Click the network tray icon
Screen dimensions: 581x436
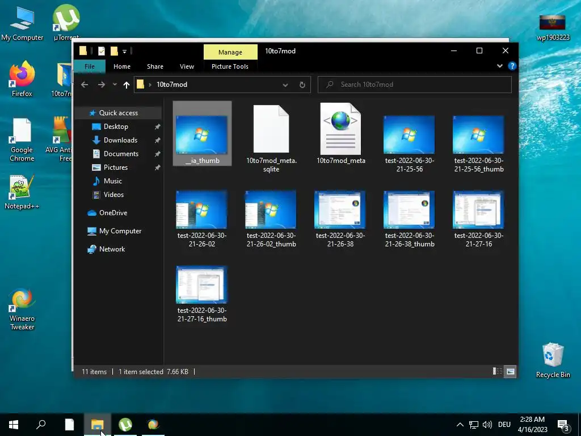(x=474, y=425)
